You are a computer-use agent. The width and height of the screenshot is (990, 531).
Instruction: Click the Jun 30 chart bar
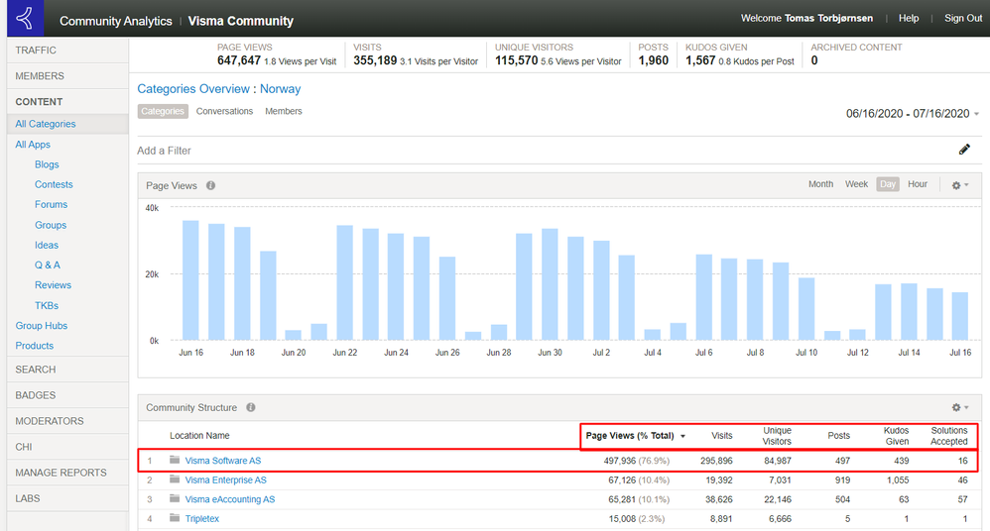point(550,284)
